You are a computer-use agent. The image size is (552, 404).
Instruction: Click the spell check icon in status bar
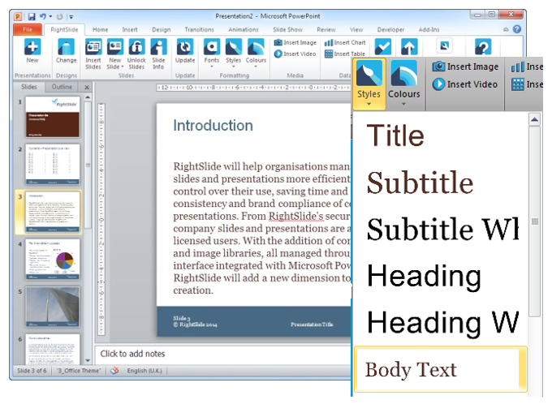(x=114, y=371)
